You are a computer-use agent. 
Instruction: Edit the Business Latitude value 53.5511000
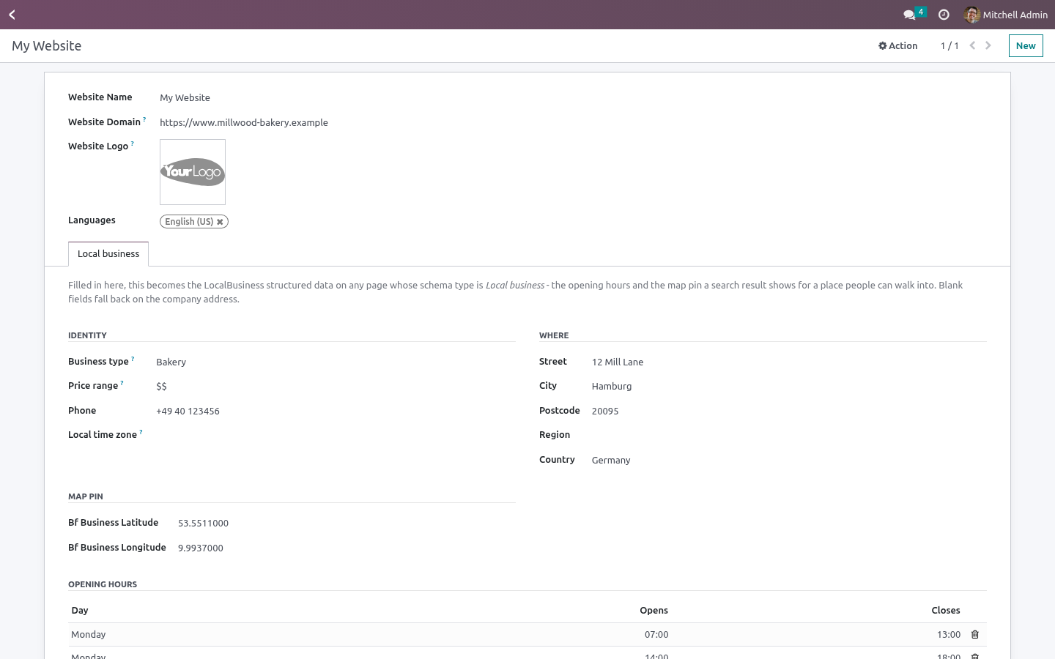pyautogui.click(x=347, y=523)
